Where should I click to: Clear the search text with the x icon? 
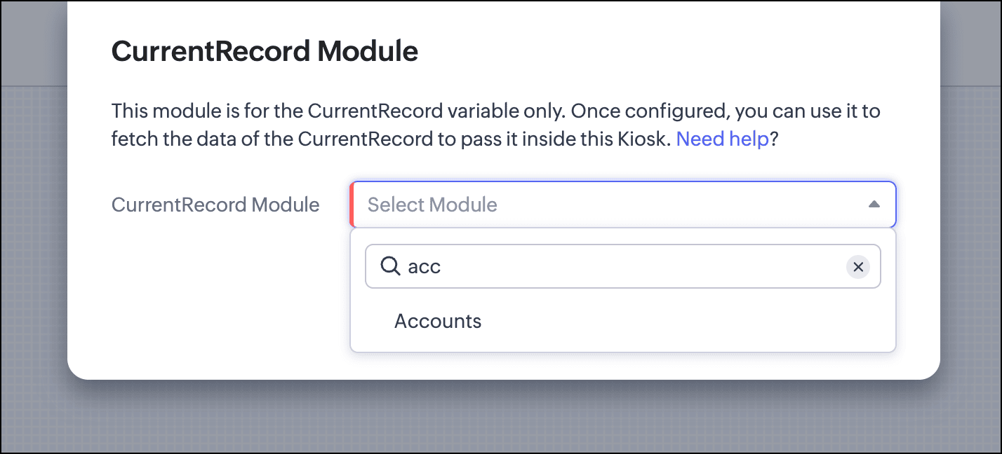coord(857,267)
